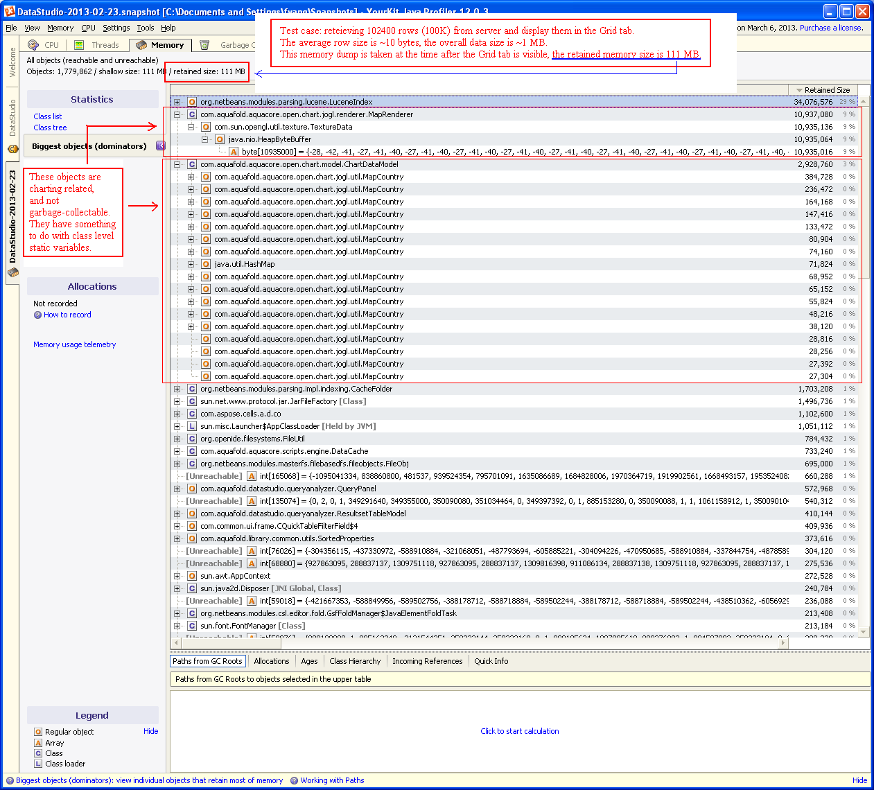
Task: Click Hide link in status bar
Action: 859,780
